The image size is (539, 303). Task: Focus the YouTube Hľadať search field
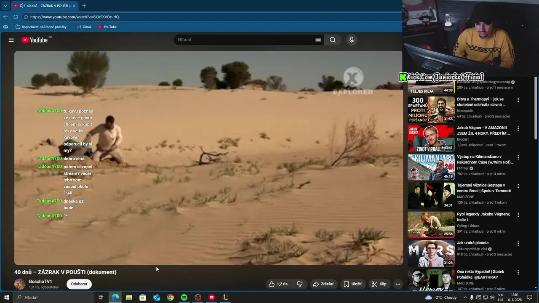244,40
